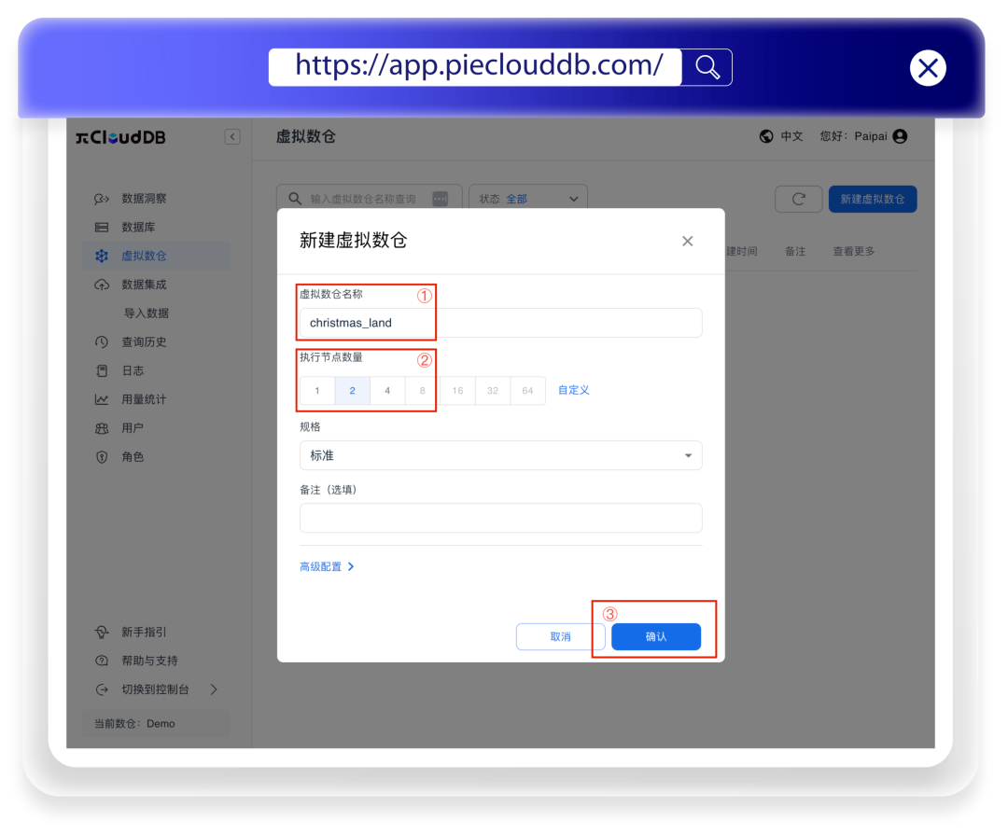Click the 帮助与支持 help icon
Image resolution: width=1008 pixels, height=835 pixels.
pos(102,661)
